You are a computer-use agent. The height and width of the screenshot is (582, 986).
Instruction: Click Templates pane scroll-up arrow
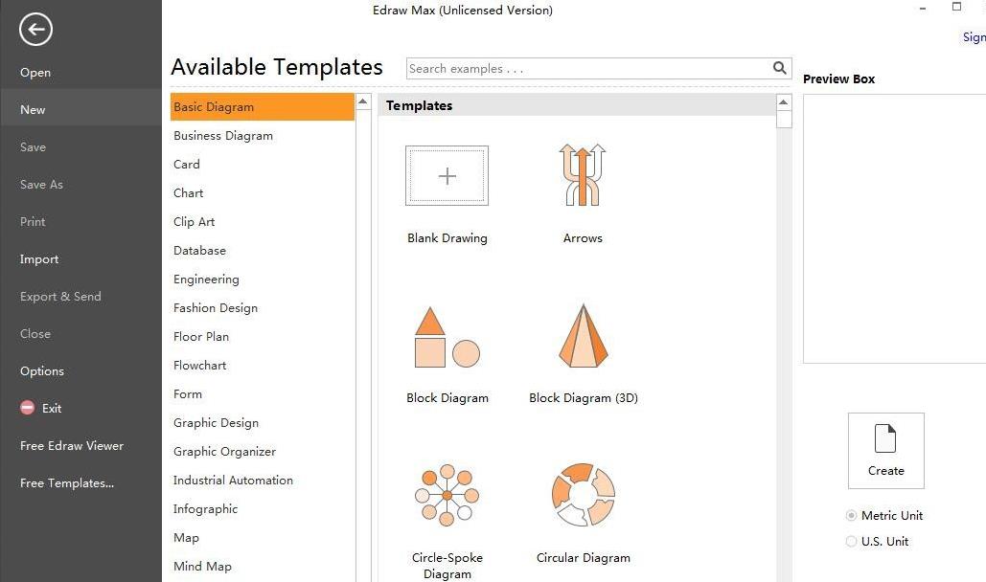coord(784,101)
